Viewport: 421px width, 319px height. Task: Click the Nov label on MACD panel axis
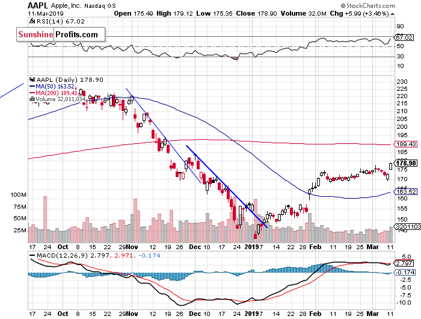(x=132, y=314)
